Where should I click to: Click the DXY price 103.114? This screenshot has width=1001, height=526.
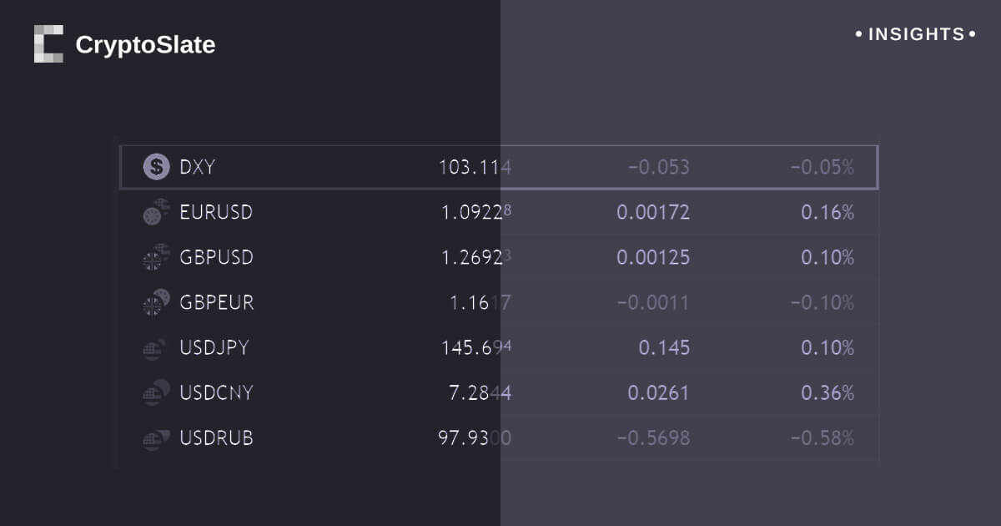coord(475,167)
